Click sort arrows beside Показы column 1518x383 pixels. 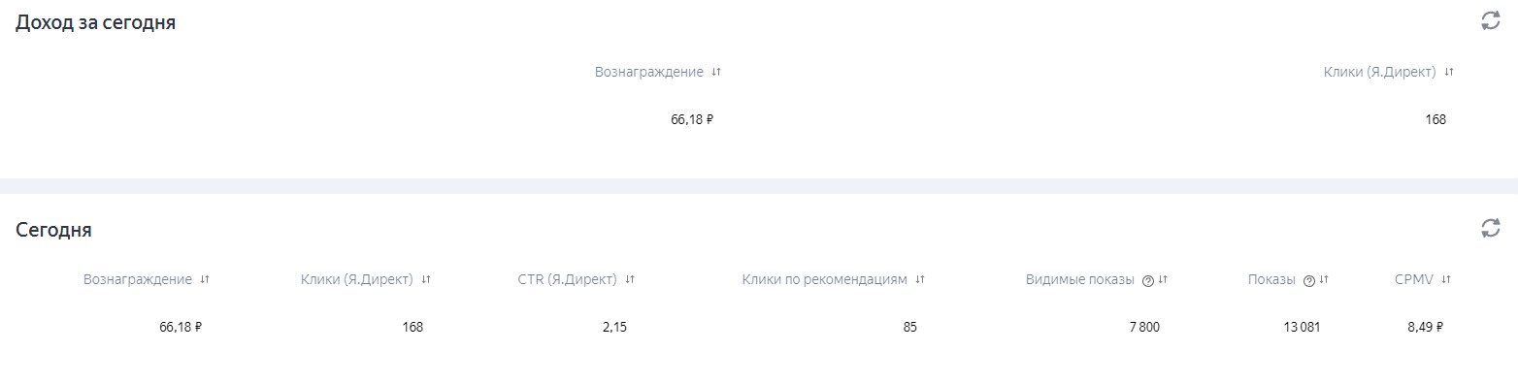point(1324,279)
